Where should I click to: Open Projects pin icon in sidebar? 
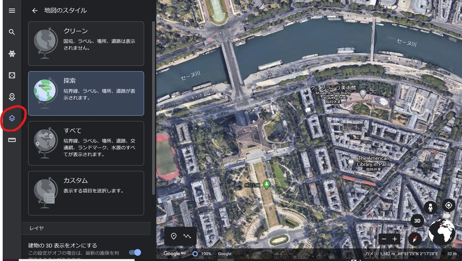[x=12, y=97]
